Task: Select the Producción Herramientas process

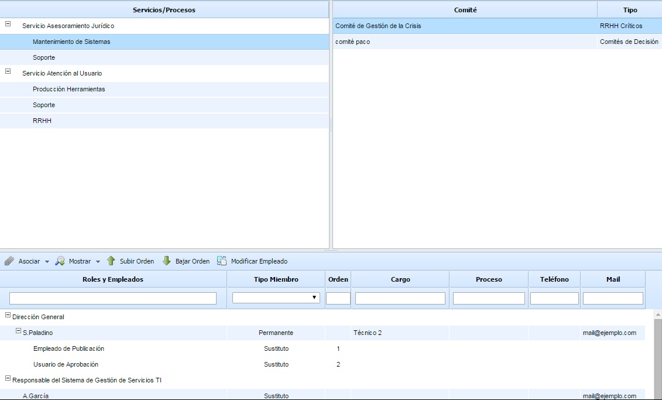Action: coord(69,89)
